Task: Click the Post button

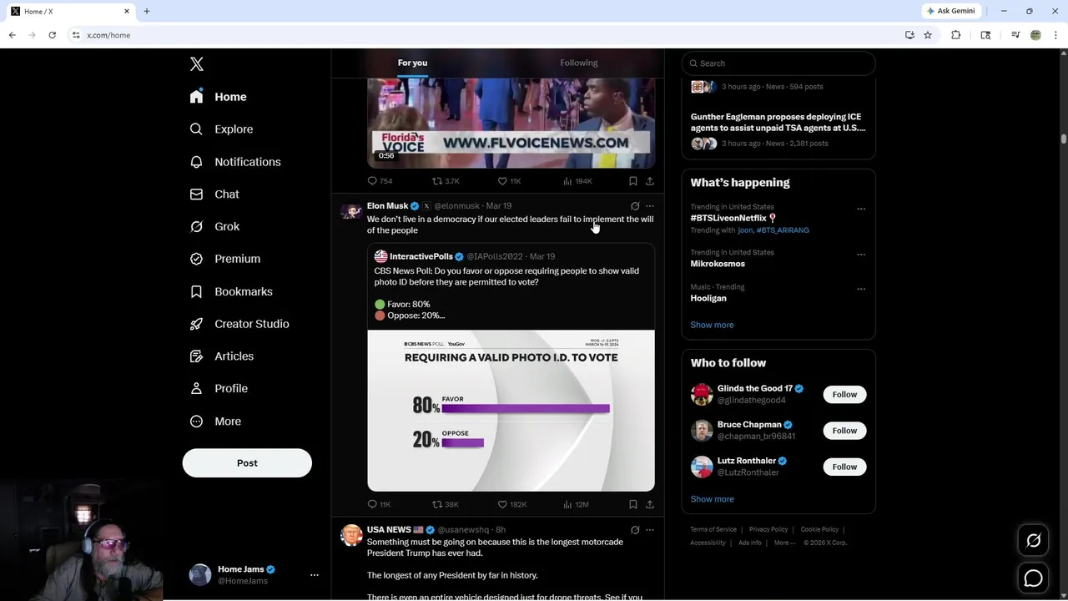Action: tap(247, 463)
